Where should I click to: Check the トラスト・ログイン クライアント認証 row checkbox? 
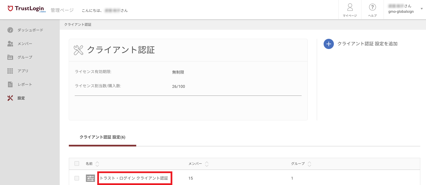pos(77,178)
